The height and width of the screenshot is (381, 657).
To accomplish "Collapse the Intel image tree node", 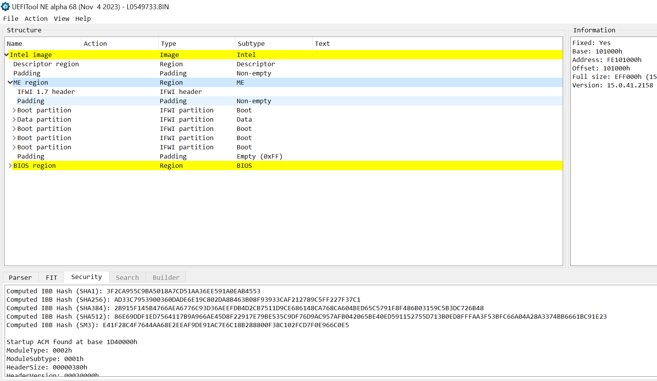I will point(7,55).
